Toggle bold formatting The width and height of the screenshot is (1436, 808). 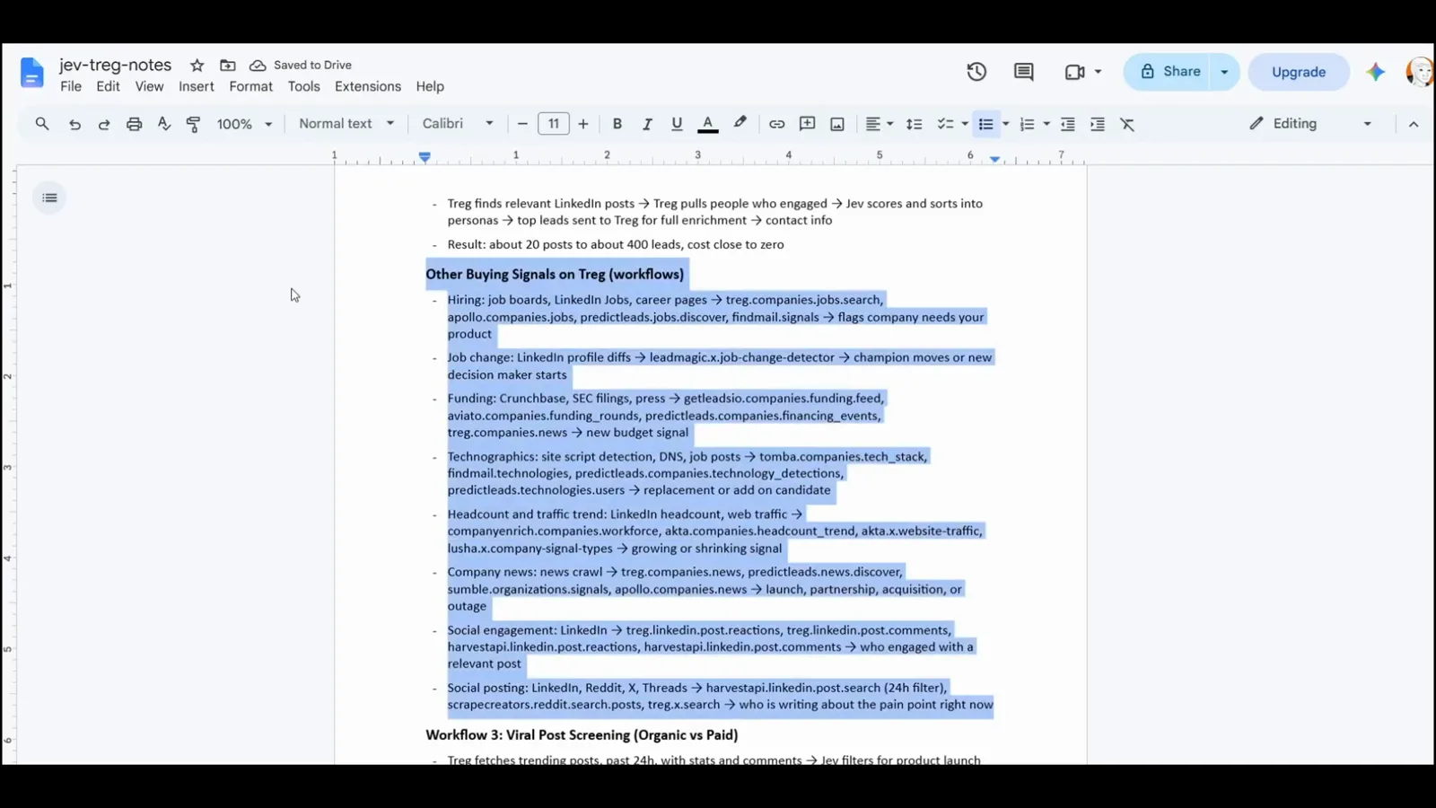617,124
